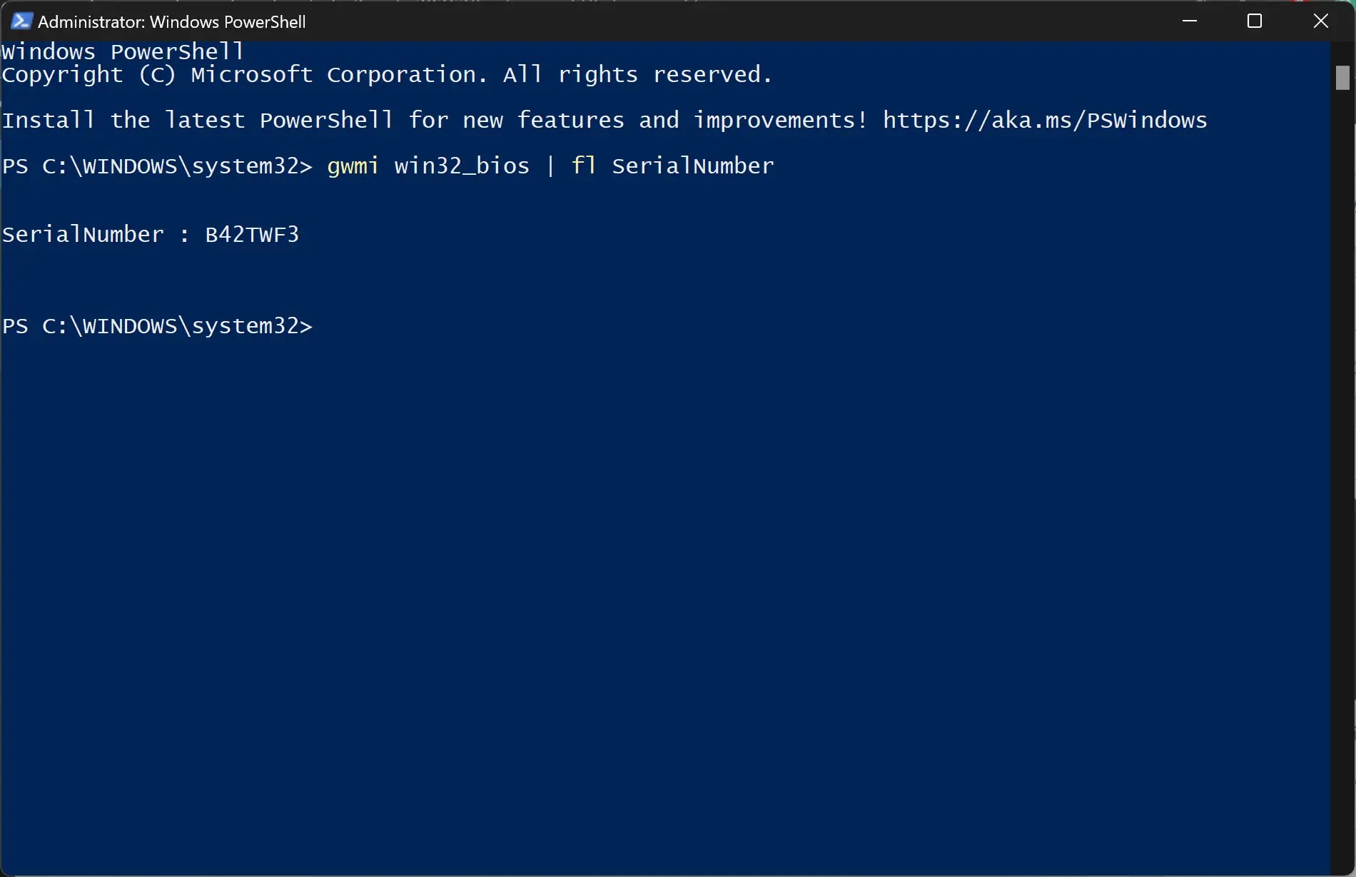Click the minimize button

(x=1189, y=21)
